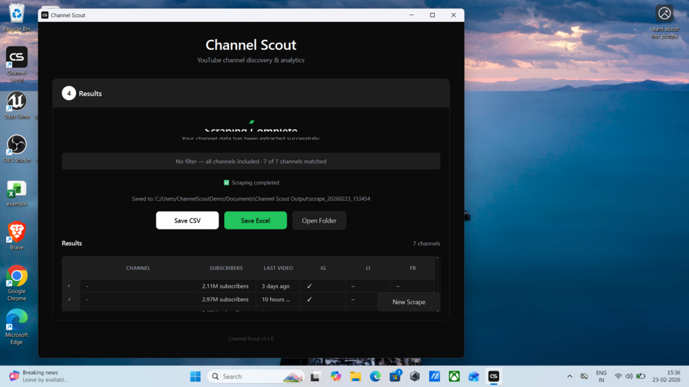Image resolution: width=689 pixels, height=387 pixels.
Task: Click the step 4 Results circle badge
Action: [x=69, y=93]
